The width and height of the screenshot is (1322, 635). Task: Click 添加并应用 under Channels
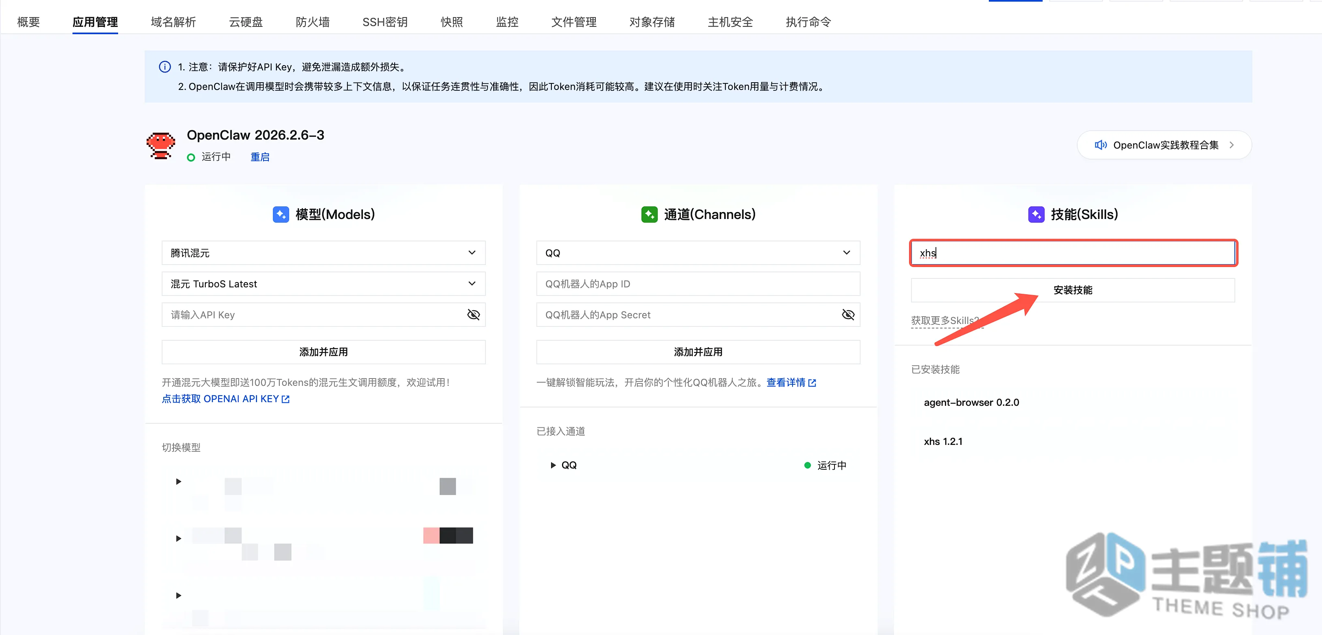pyautogui.click(x=698, y=352)
